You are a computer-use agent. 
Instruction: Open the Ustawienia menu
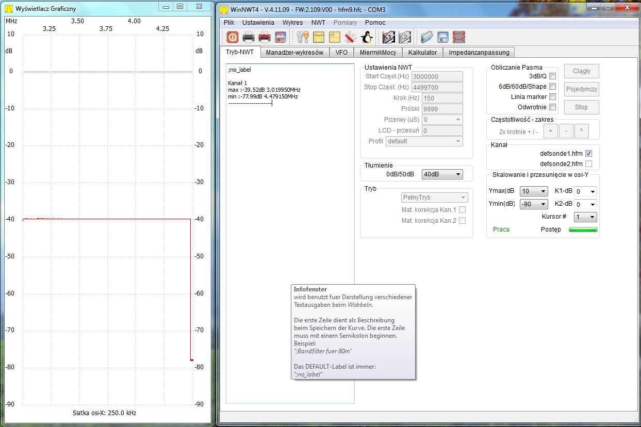click(258, 23)
